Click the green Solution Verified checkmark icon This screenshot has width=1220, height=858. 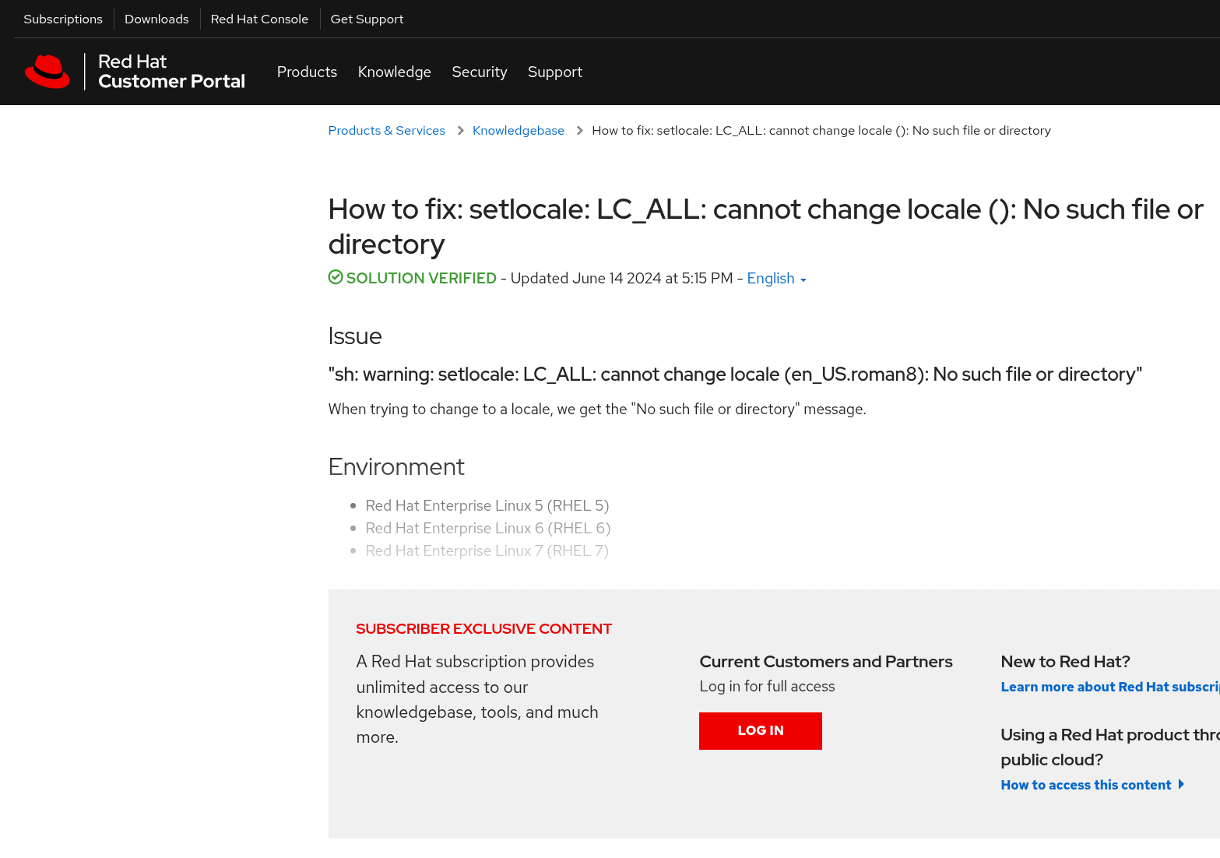(336, 277)
